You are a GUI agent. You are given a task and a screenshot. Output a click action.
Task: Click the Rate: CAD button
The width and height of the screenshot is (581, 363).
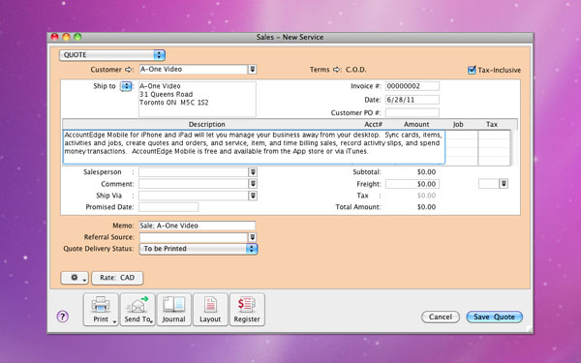(x=117, y=278)
